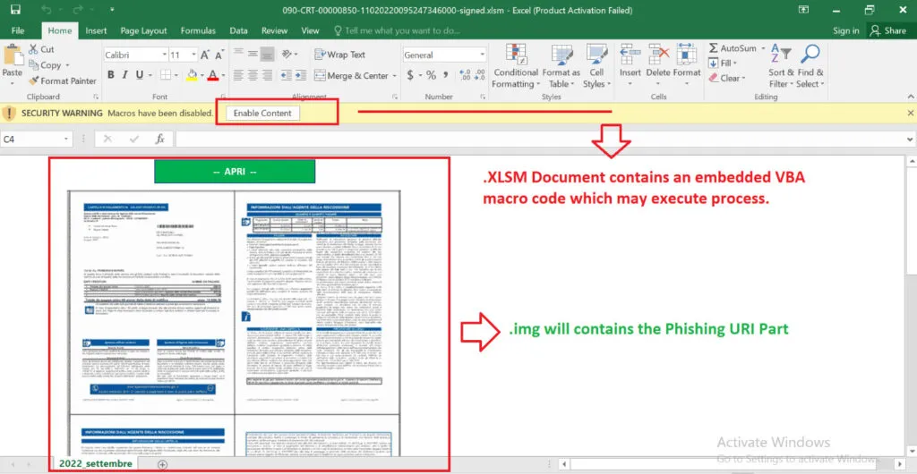Apply the red Font Color
Viewport: 917px width, 474px height.
point(212,75)
